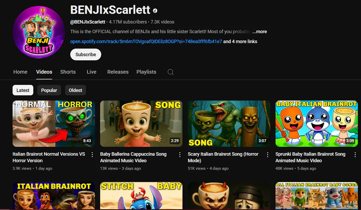Open 'Italian Brainrot Normal Versions VS Horror Version' title
The width and height of the screenshot is (361, 210).
(x=49, y=157)
